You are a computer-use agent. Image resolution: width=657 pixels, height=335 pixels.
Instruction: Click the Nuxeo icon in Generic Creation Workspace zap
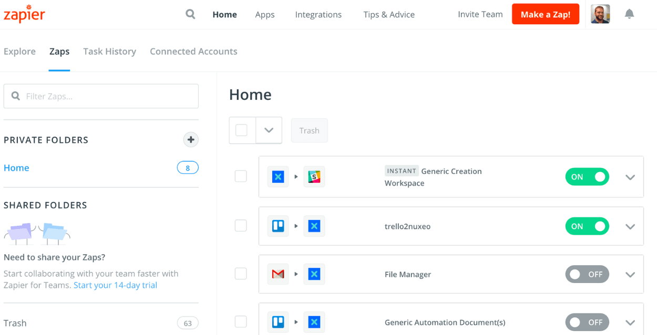coord(278,177)
